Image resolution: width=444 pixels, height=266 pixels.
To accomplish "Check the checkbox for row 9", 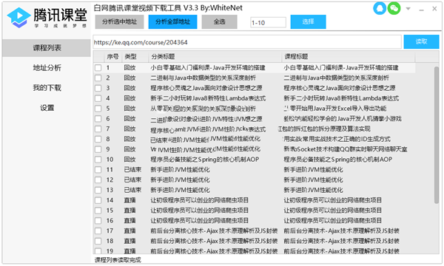I will (x=98, y=149).
